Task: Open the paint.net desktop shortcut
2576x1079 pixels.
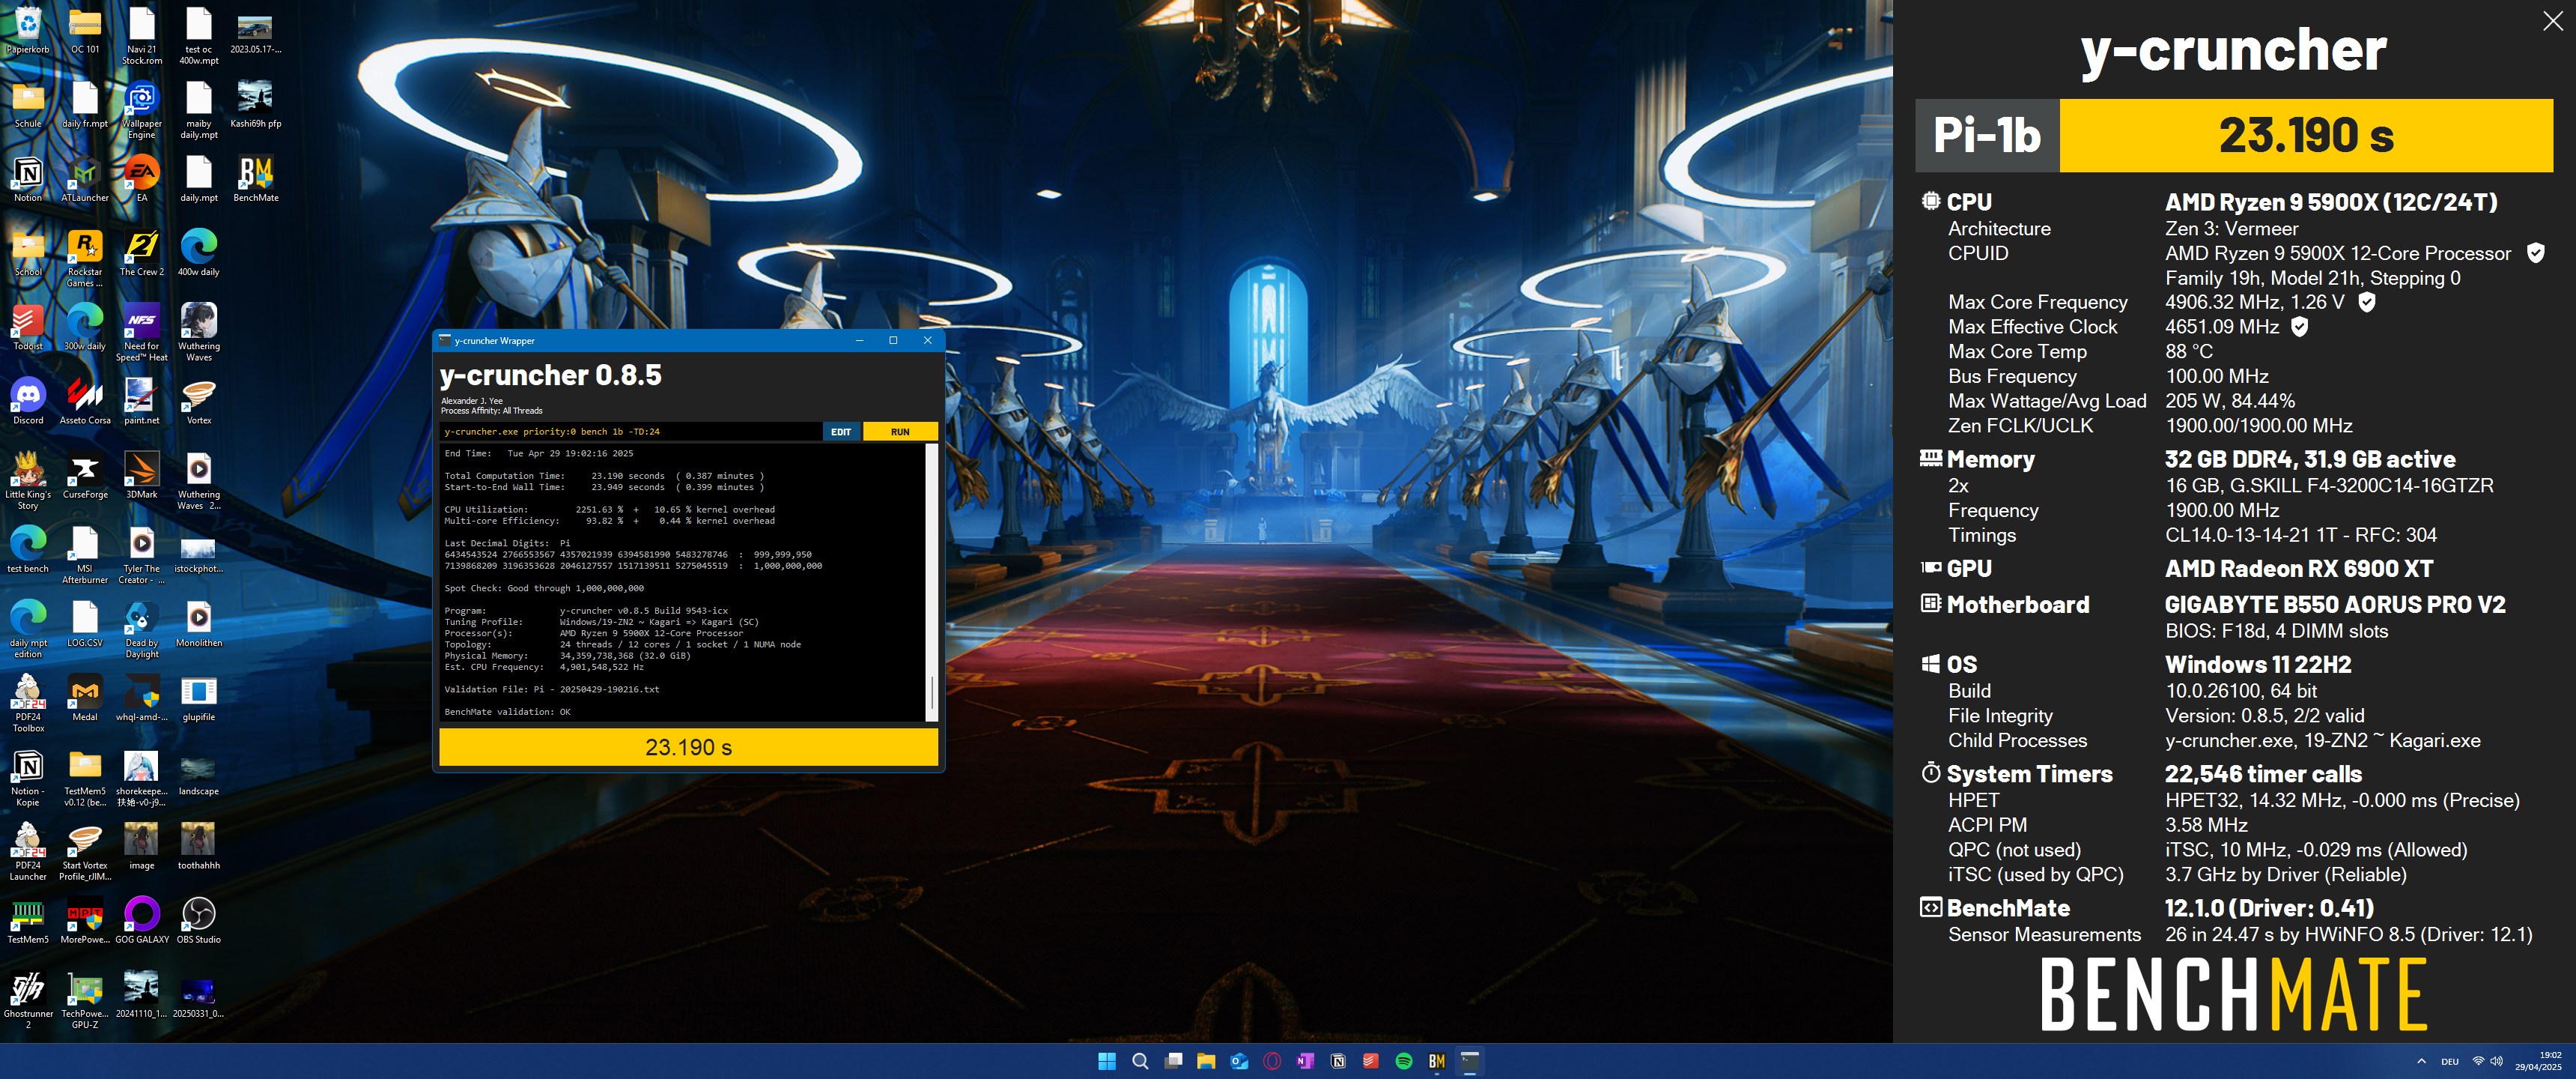Action: point(142,402)
